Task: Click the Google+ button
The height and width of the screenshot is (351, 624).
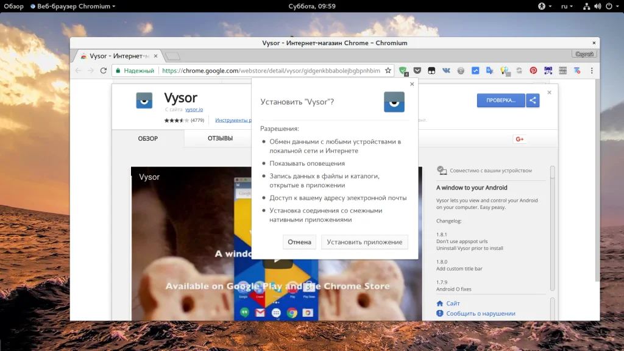Action: click(519, 139)
